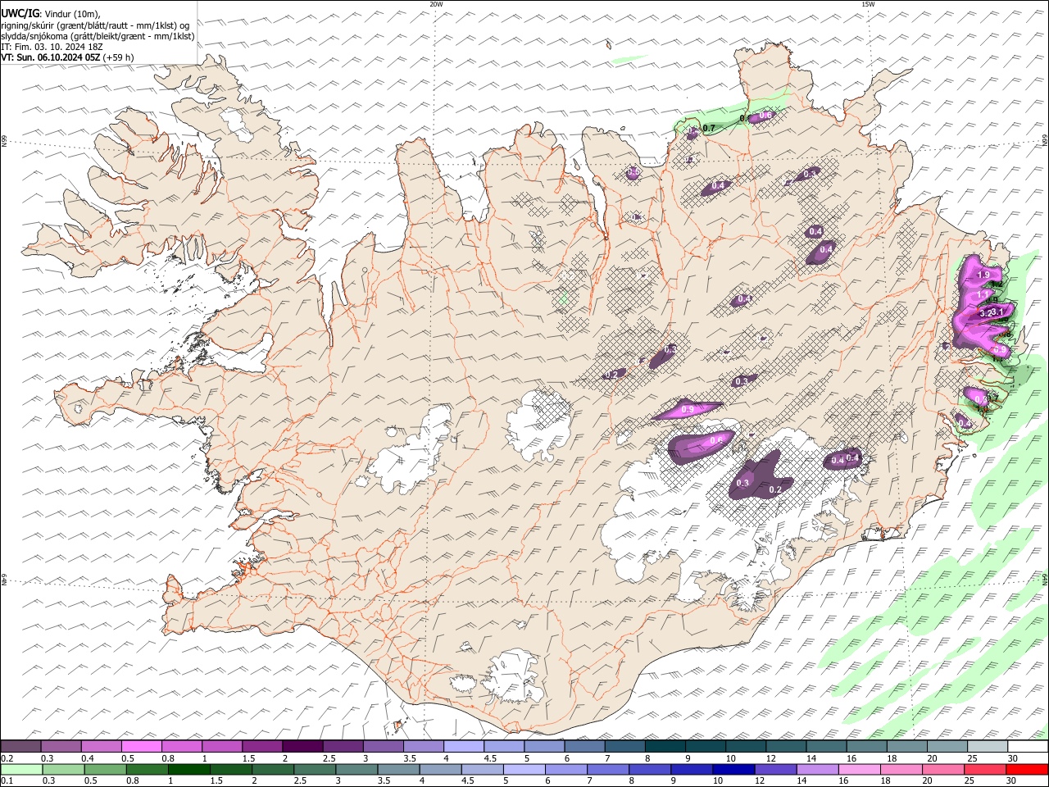
Task: Click the '20W' longitude label at top
Action: coord(436,4)
